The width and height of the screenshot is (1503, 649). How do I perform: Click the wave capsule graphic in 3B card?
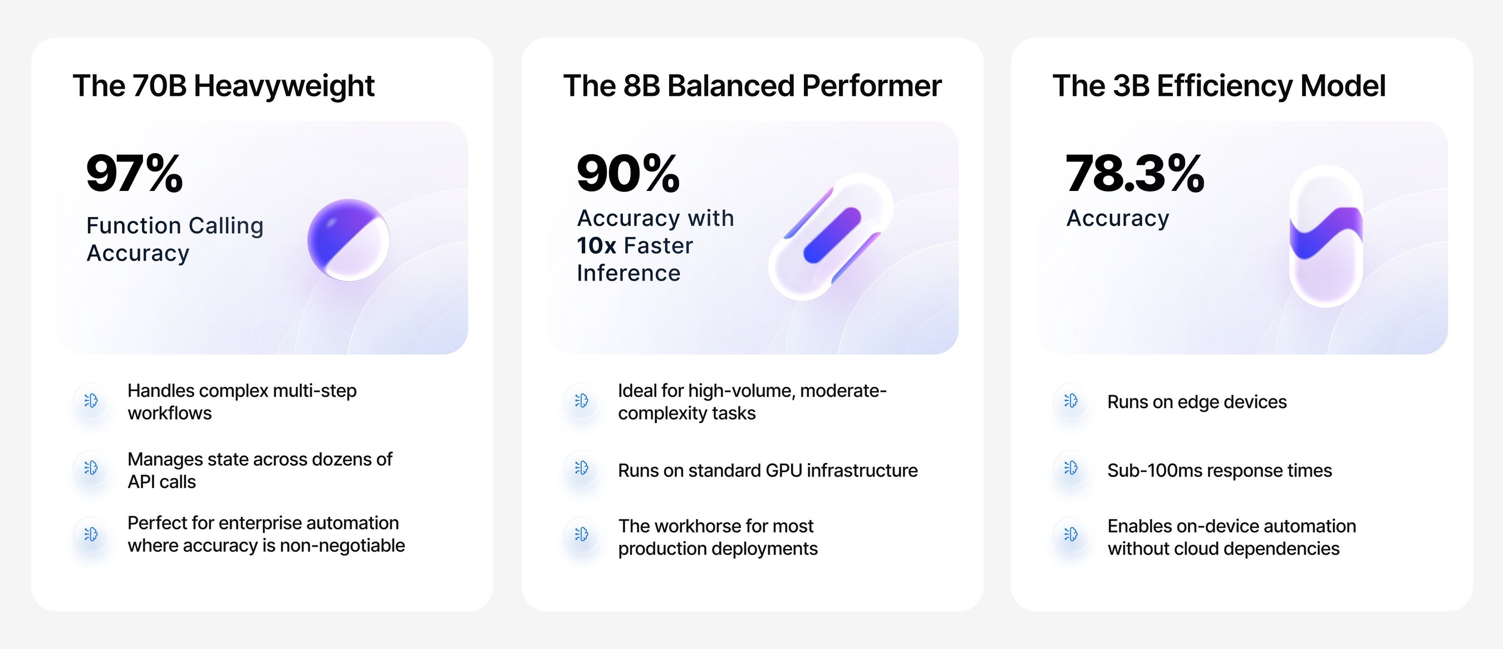[1325, 237]
